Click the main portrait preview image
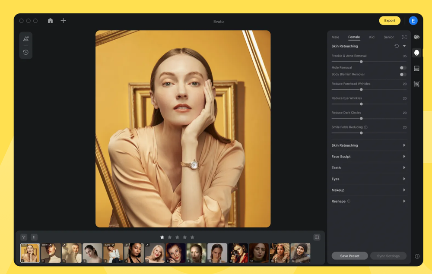 (183, 129)
